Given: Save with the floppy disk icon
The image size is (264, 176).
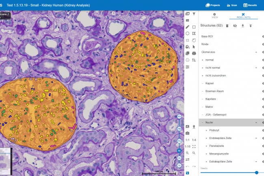Looking at the screenshot, I should coord(187,173).
